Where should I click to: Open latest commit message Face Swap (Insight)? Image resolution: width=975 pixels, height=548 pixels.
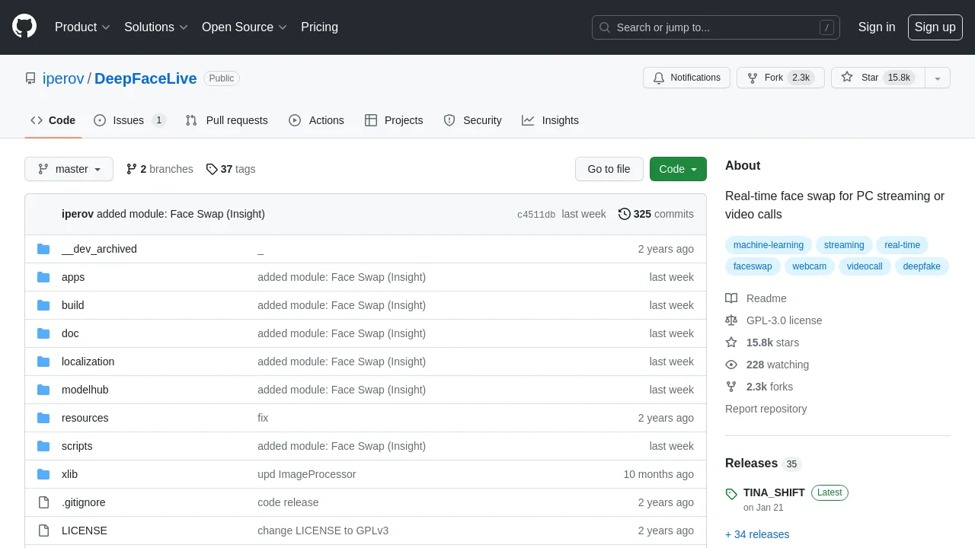click(x=181, y=214)
